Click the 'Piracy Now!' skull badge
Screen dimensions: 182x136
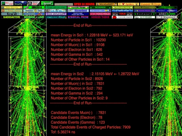34,3
